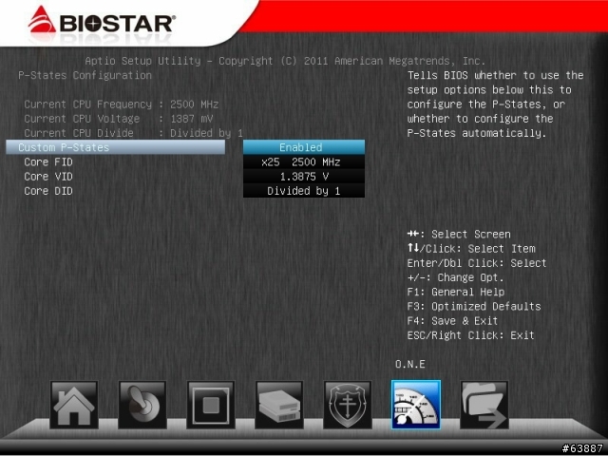Click the Current CPU Divide text

(78, 133)
